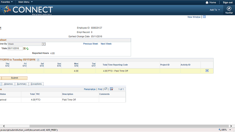235x132 pixels.
Task: Open the Add To dropdown
Action: tap(215, 10)
